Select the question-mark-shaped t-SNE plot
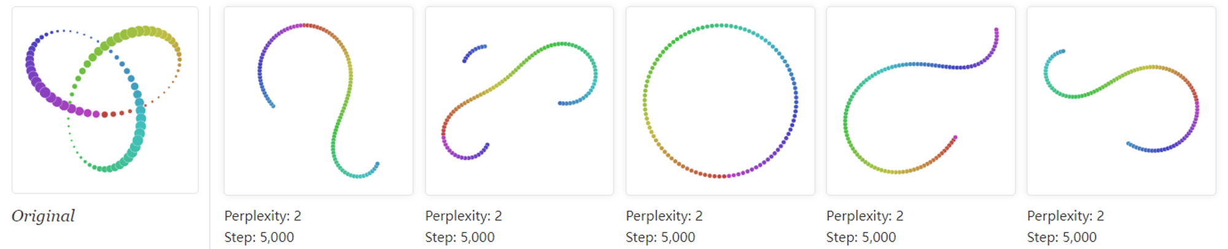This screenshot has height=249, width=1228. click(318, 101)
